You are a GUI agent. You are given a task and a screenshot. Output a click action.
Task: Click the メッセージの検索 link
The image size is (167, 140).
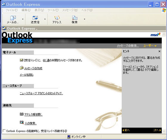[x=128, y=46]
